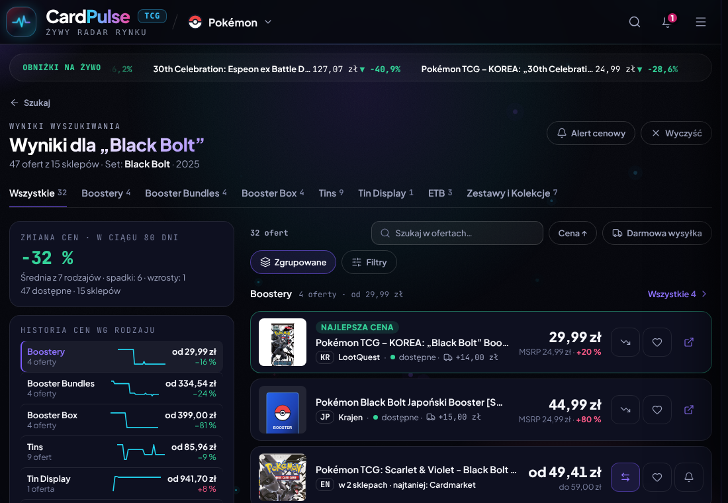Toggle Darmowa wysyłka filter

pos(657,233)
